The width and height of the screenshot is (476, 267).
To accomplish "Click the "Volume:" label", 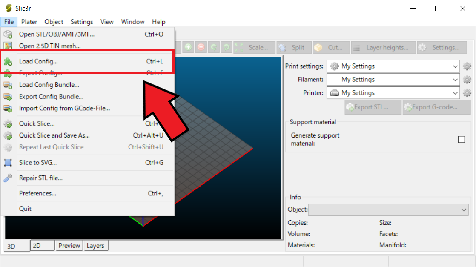I will (x=299, y=234).
